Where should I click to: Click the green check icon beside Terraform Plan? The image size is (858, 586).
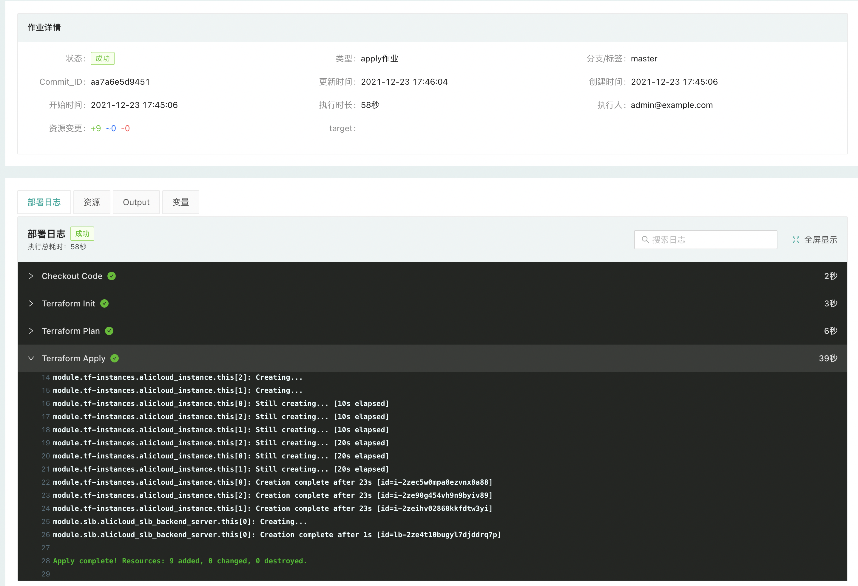click(109, 331)
